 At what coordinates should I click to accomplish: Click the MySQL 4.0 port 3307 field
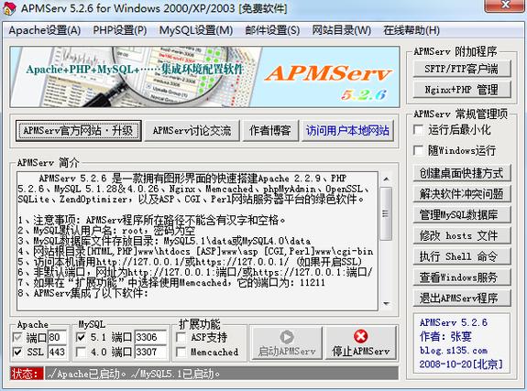point(150,352)
